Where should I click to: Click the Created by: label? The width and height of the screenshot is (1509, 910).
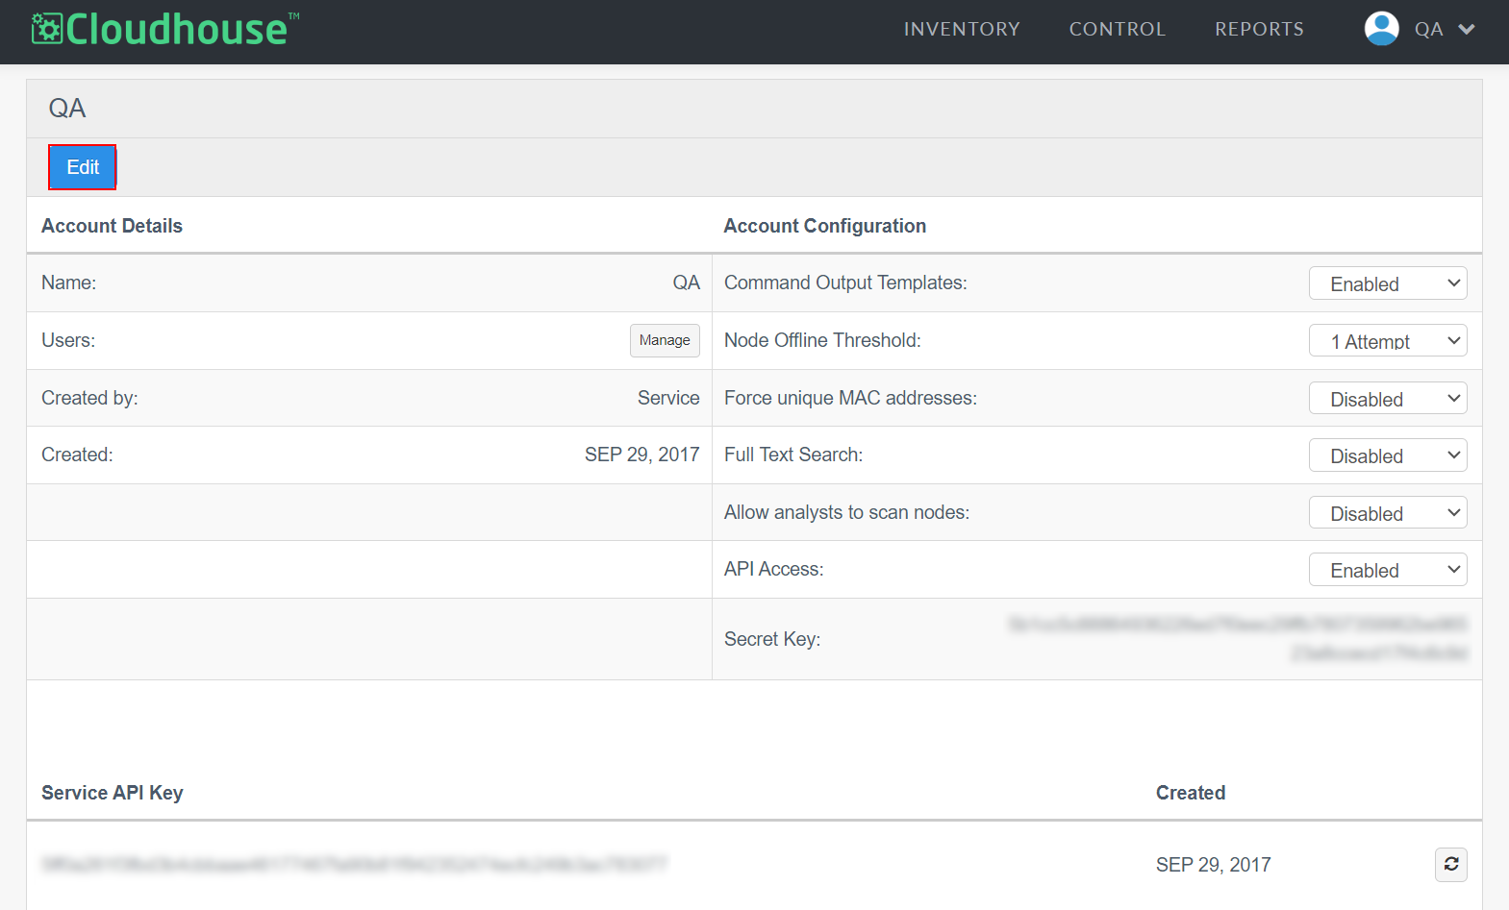tap(89, 398)
